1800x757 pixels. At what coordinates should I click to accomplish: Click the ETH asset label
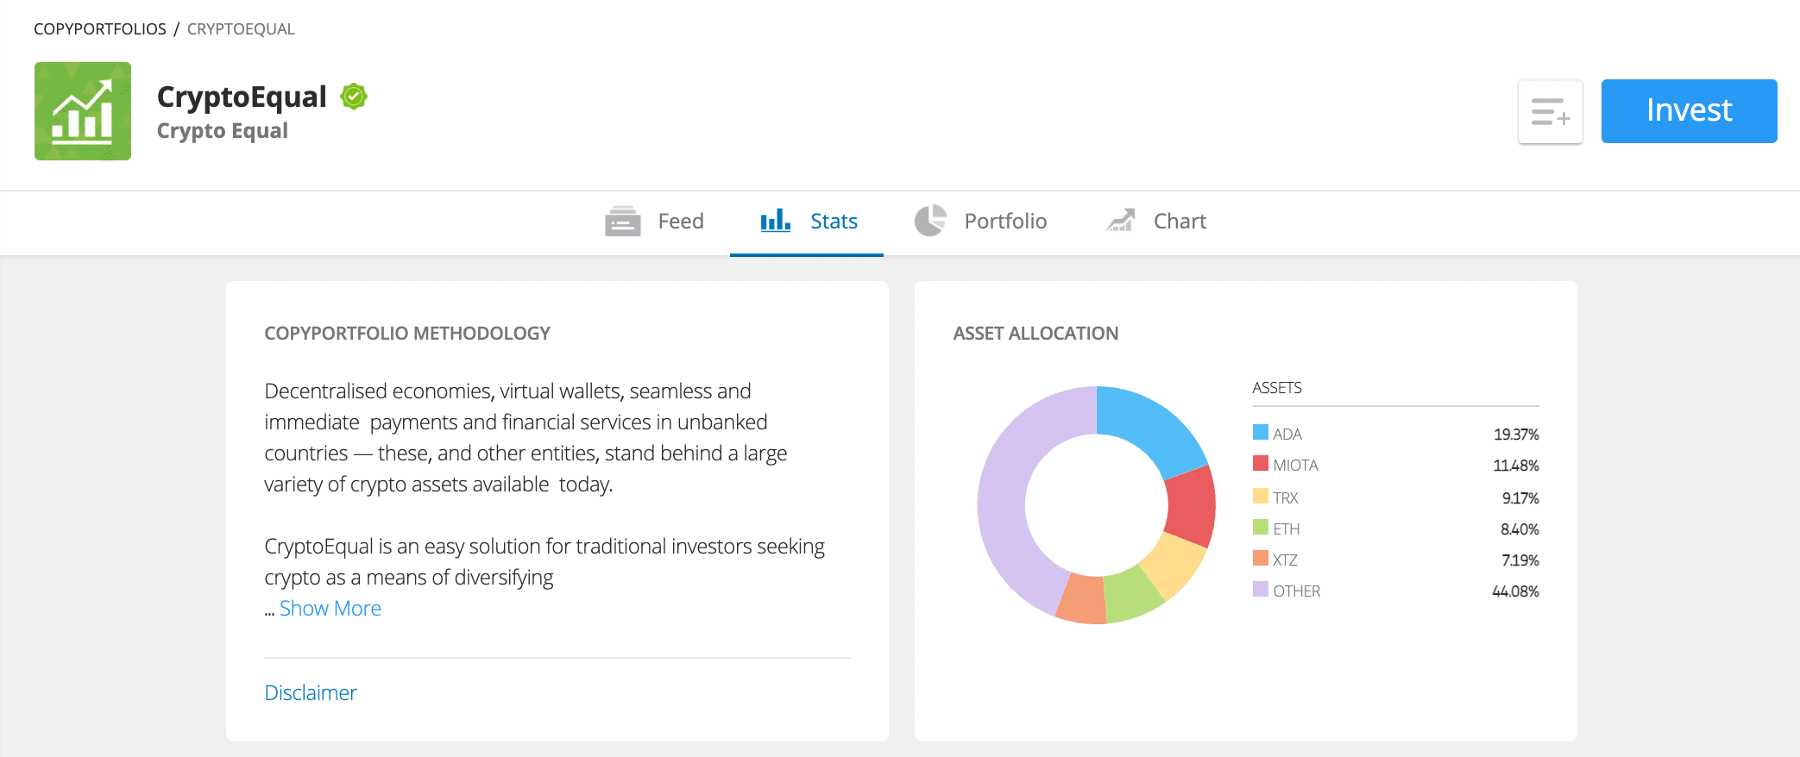(x=1286, y=529)
